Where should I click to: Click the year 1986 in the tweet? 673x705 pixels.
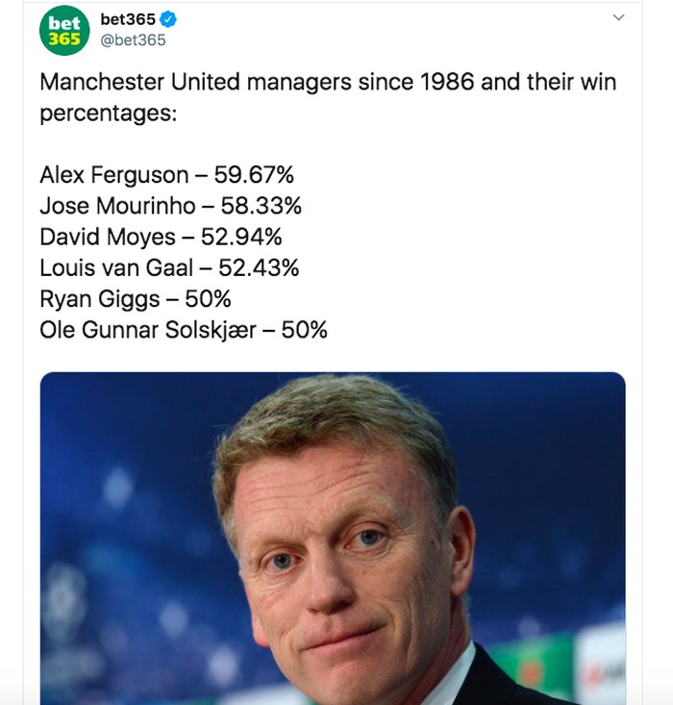[447, 82]
